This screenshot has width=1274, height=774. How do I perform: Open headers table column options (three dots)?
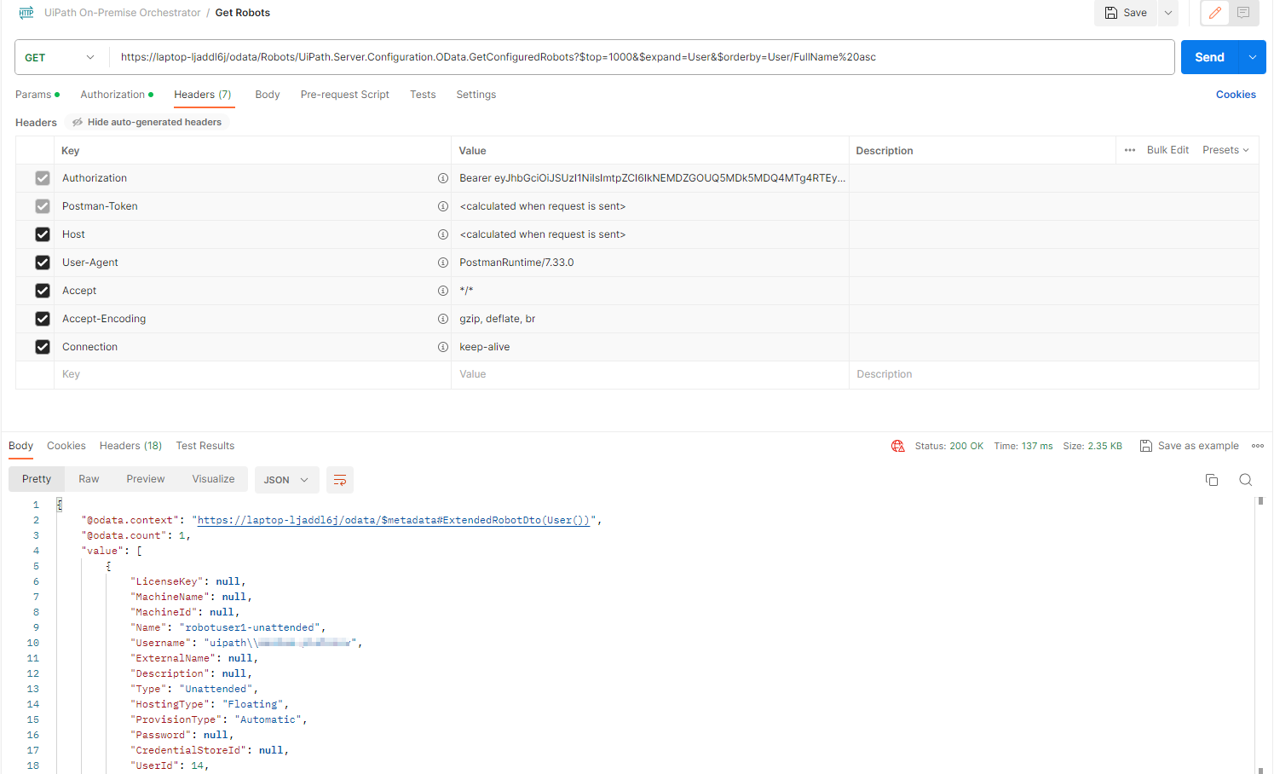[x=1130, y=150]
